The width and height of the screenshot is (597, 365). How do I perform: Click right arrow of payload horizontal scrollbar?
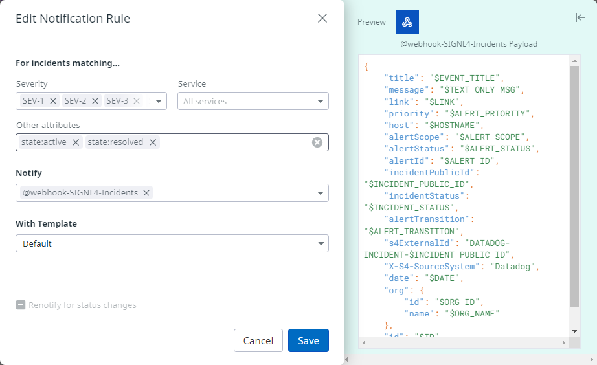(x=564, y=342)
